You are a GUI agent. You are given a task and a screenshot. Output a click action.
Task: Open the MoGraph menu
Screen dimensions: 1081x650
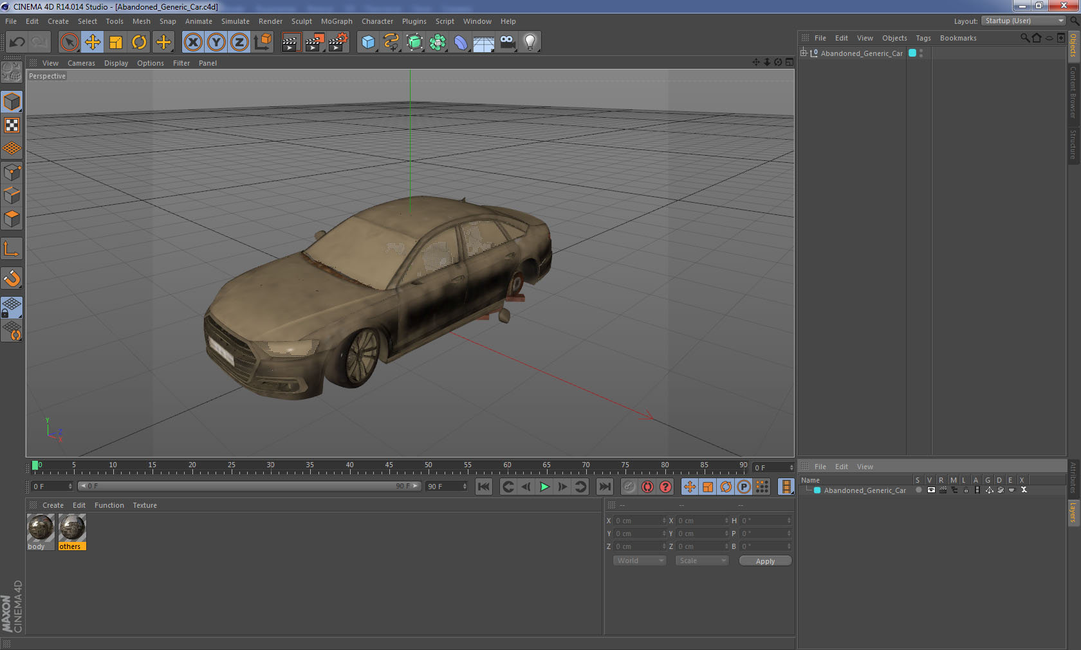[337, 21]
